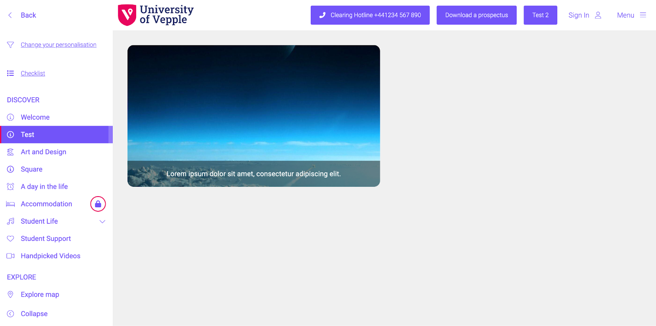Call the Clearing Hotline button
This screenshot has width=656, height=326.
coord(370,15)
